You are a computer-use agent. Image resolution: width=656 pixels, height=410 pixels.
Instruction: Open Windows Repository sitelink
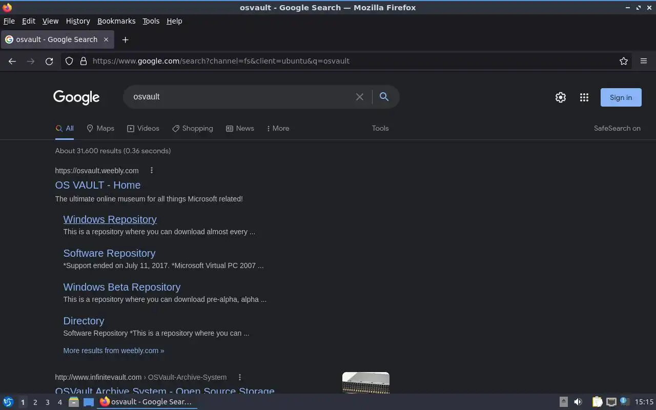[x=110, y=219]
